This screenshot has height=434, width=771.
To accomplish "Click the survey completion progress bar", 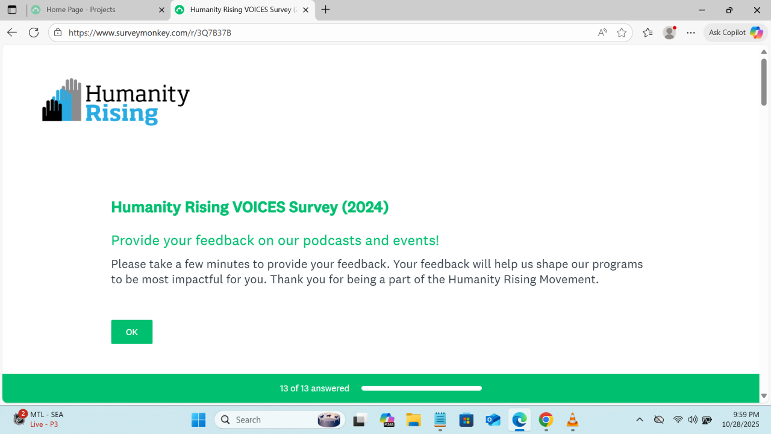I will click(x=422, y=388).
